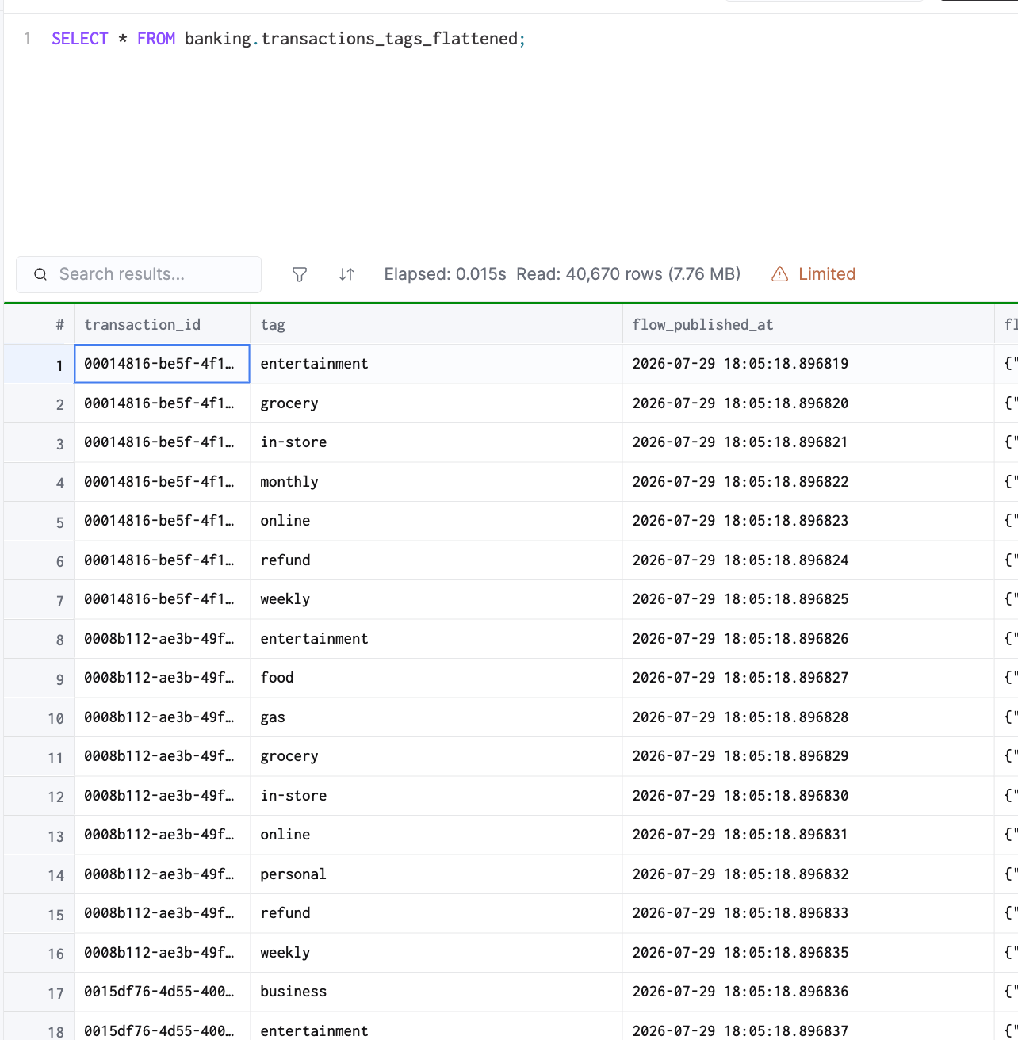
Task: Click row number 13
Action: tap(55, 837)
